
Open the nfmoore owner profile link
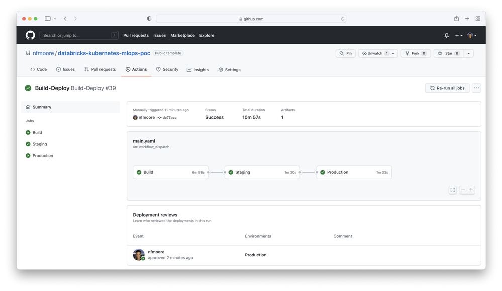[43, 53]
